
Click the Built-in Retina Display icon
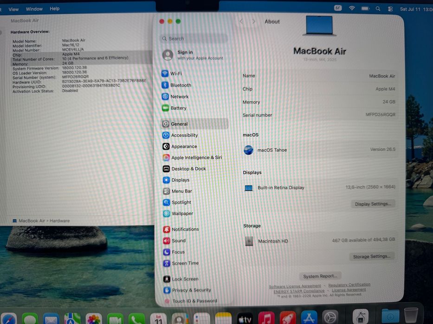[249, 188]
